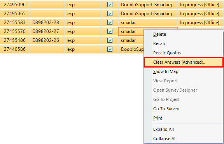Image resolution: width=224 pixels, height=144 pixels.
Task: Click cell D898202-27
Action: click(x=47, y=31)
